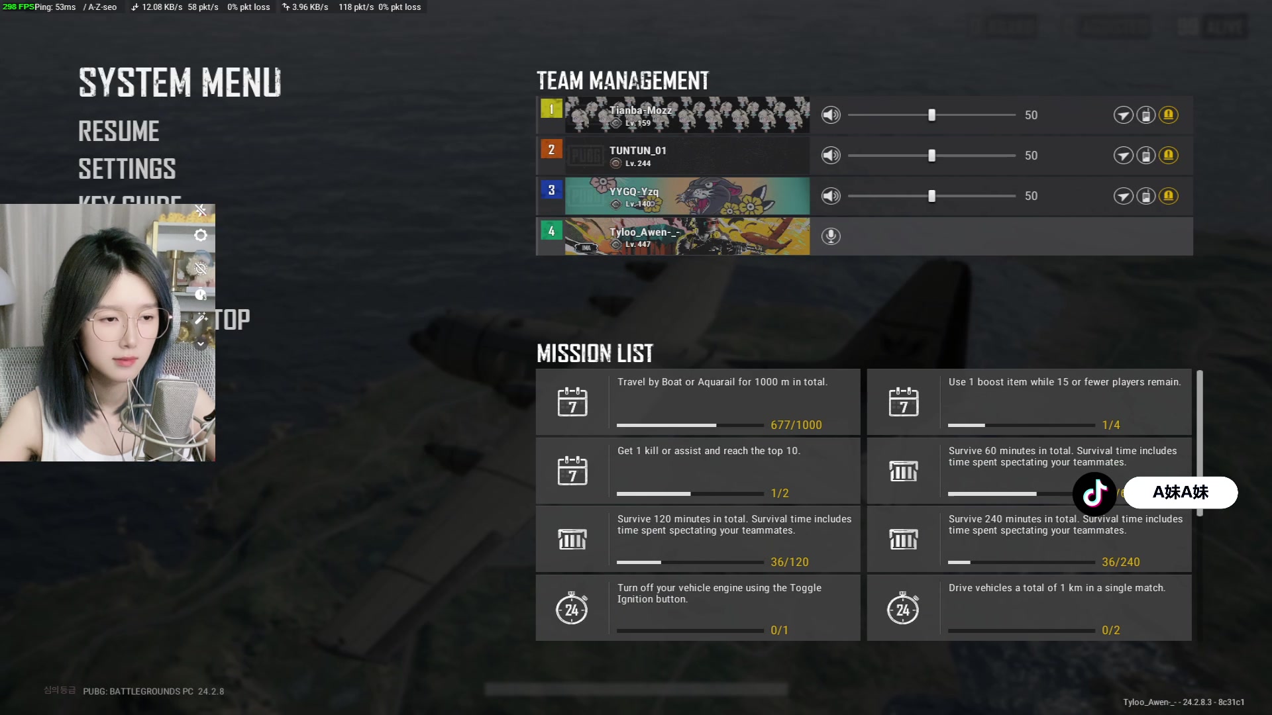Click the report siren icon for Tianba-Mozz
Image resolution: width=1272 pixels, height=715 pixels.
click(x=1168, y=115)
